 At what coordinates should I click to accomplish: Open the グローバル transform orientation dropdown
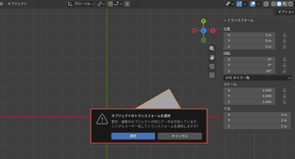tap(81, 4)
